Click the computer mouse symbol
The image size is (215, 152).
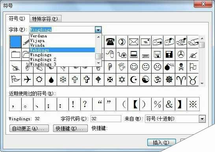coord(110,54)
